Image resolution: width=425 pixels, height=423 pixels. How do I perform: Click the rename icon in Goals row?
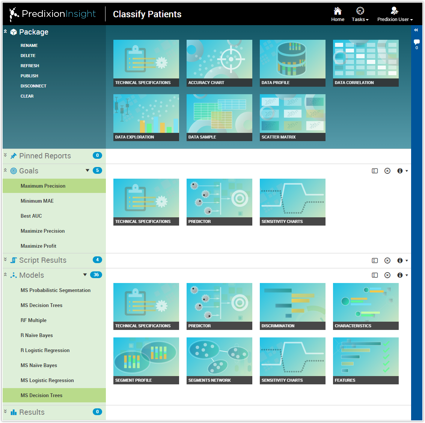[x=375, y=171]
